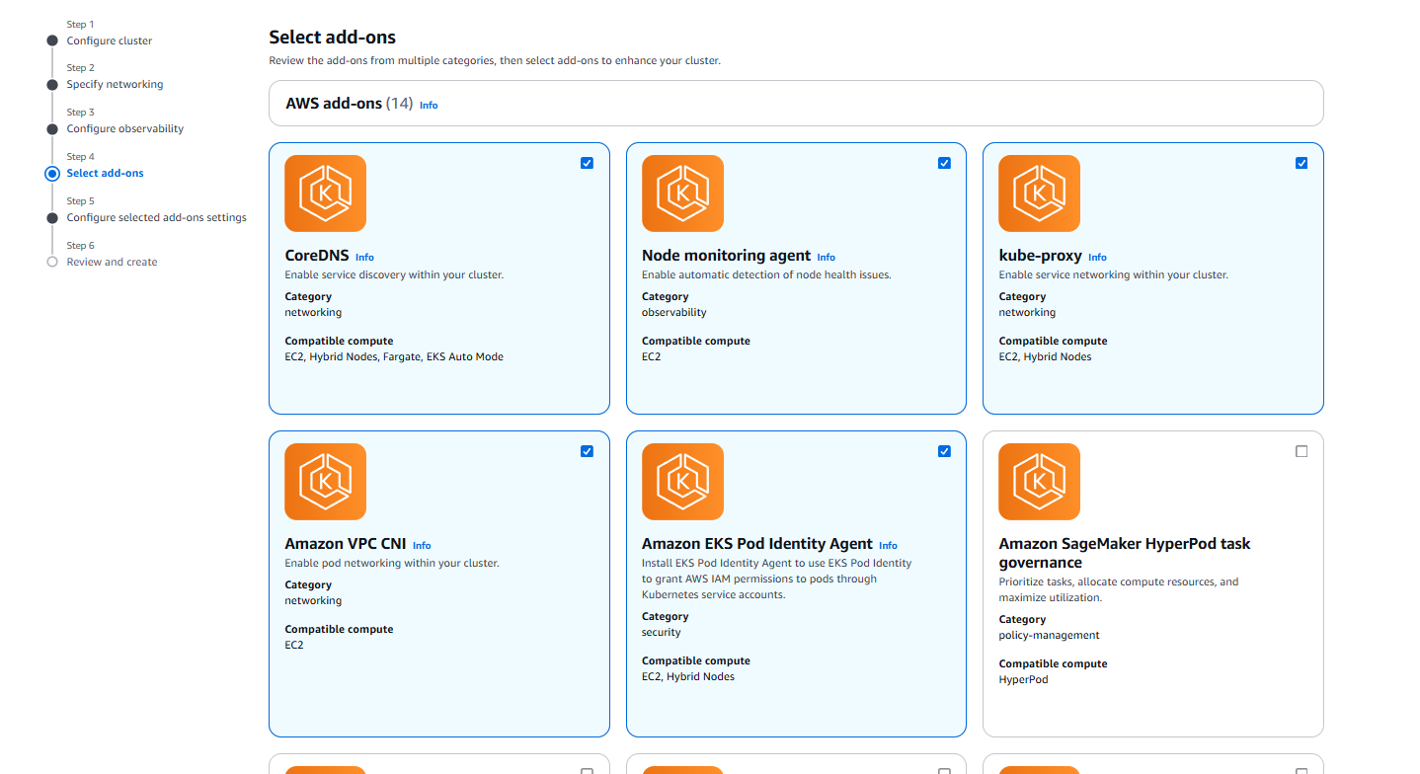View Info for Amazon VPC CNI
The height and width of the screenshot is (774, 1420).
pyautogui.click(x=422, y=545)
